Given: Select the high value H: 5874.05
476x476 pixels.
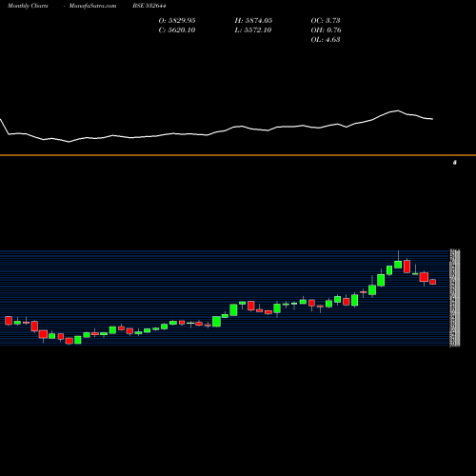Looking at the screenshot, I should [x=253, y=21].
